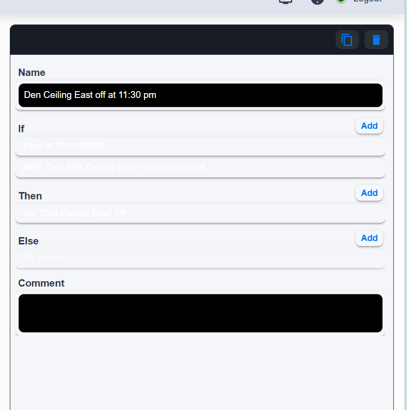Delete the program using the trash icon
Viewport: 407px width, 410px height.
[x=376, y=40]
